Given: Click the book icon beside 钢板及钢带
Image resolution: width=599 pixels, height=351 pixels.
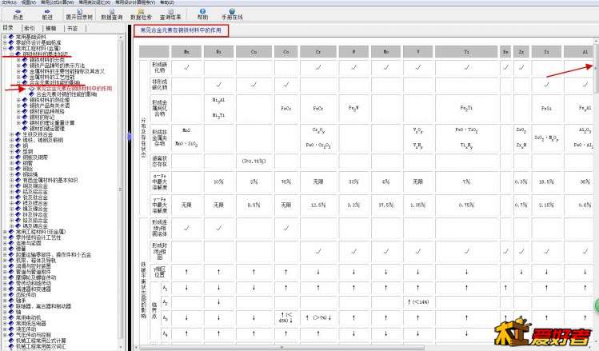Looking at the screenshot, I should [x=18, y=158].
